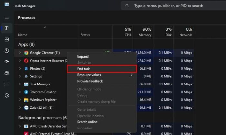Click the Task Manager title bar icon
This screenshot has width=226, height=135.
point(7,5)
